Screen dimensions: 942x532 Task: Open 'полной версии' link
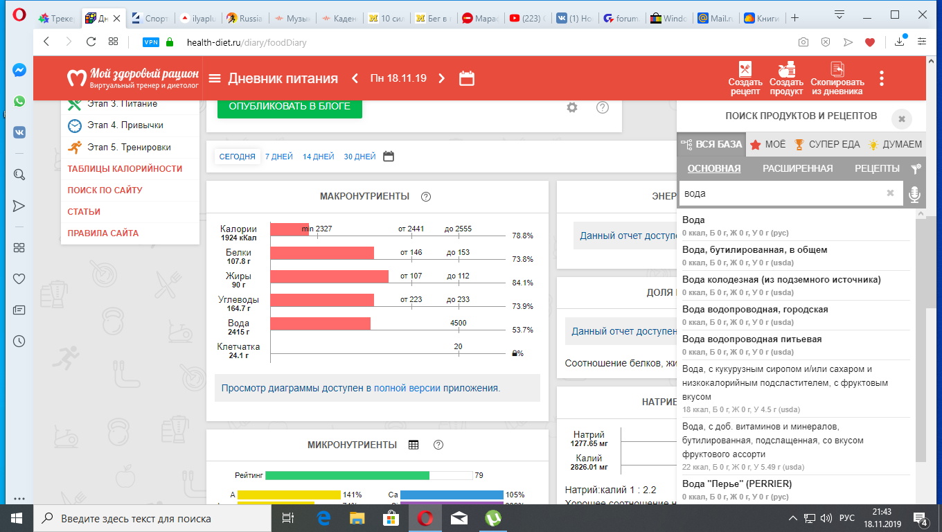[x=407, y=388]
